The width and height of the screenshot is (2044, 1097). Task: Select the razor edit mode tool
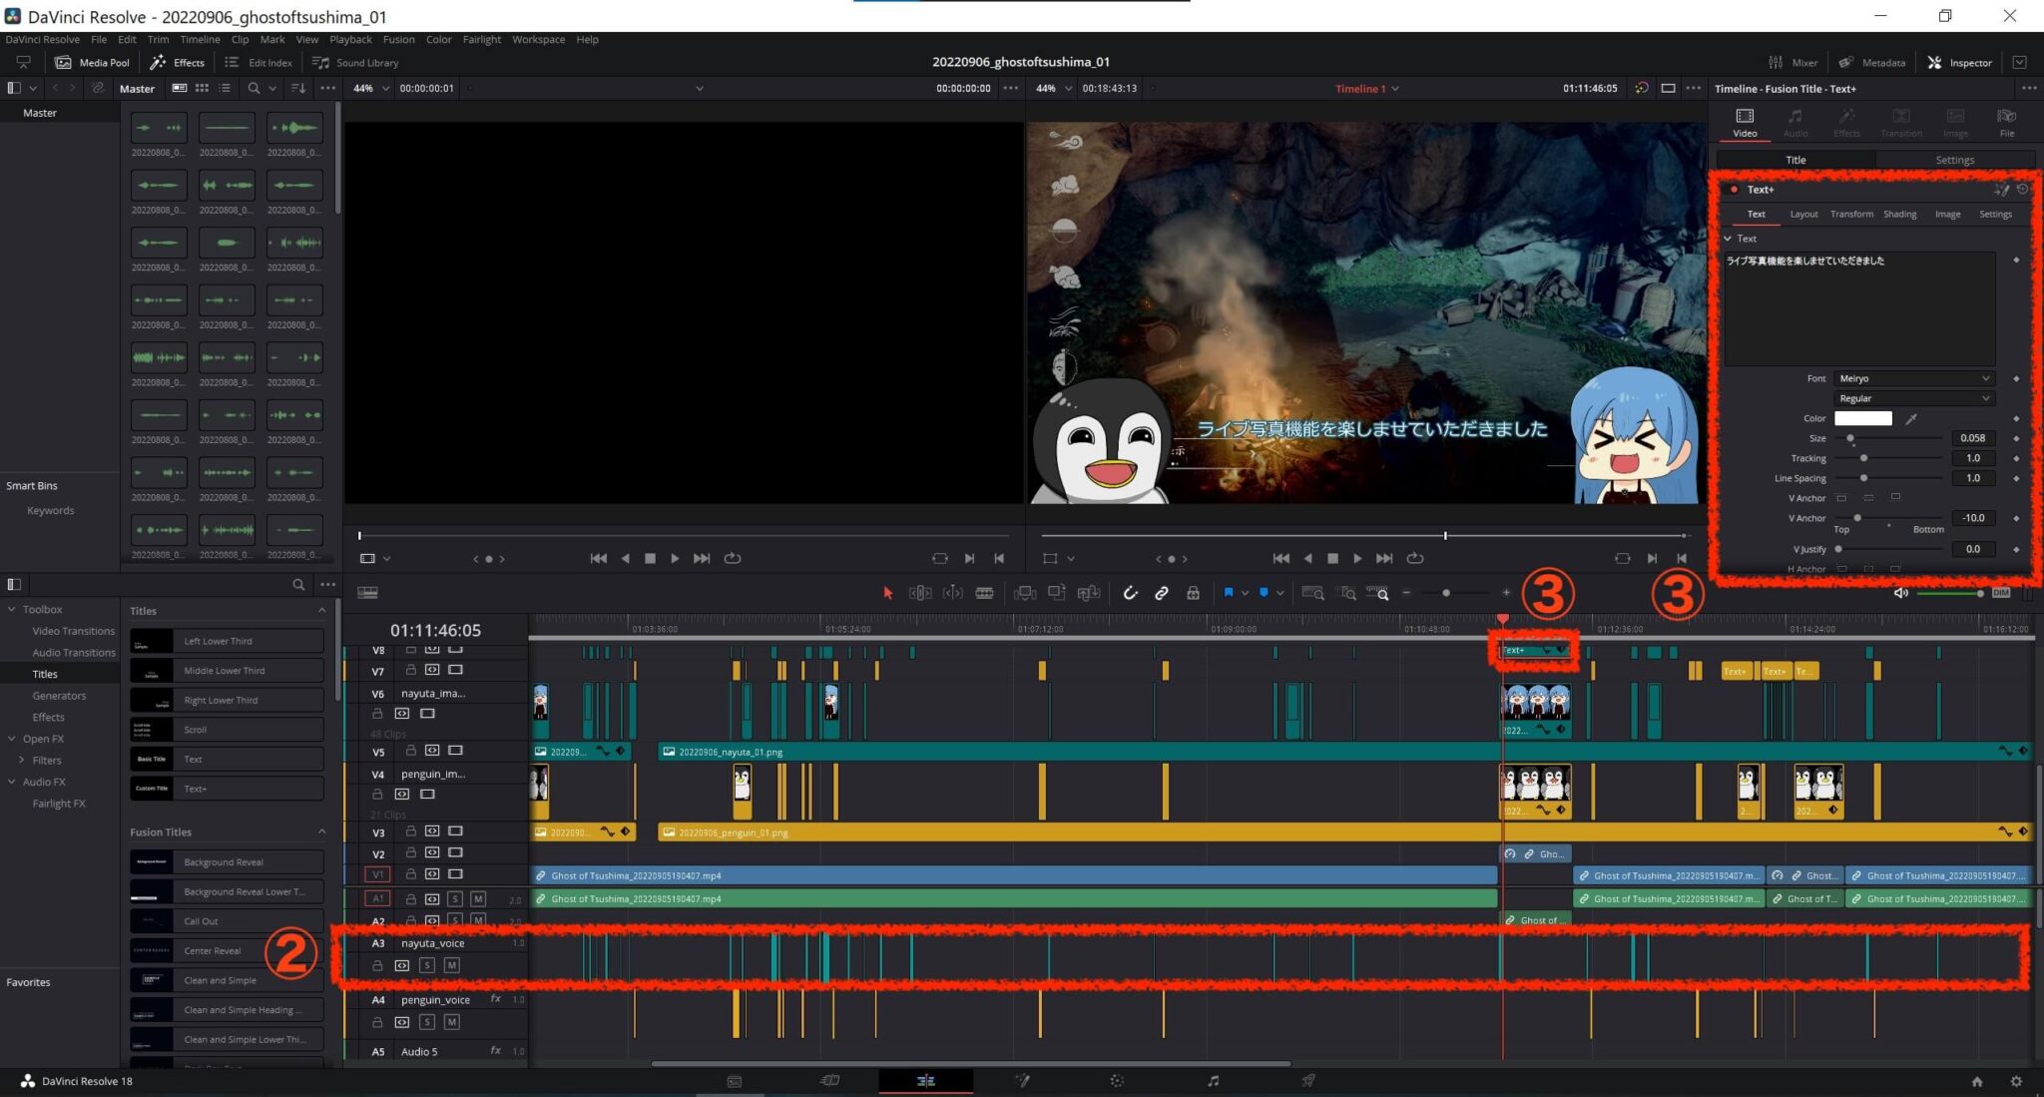[985, 592]
